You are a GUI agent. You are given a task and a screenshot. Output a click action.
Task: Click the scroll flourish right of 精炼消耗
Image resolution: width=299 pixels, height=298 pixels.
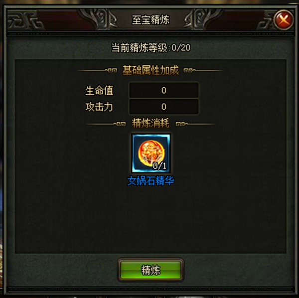coord(196,124)
